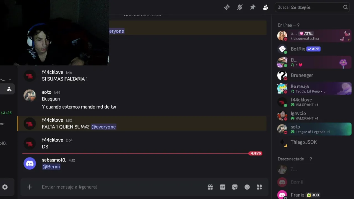Viewport: 354px width, 199px height.
Task: Click into Enviar mensaje a #general box
Action: click(122, 187)
